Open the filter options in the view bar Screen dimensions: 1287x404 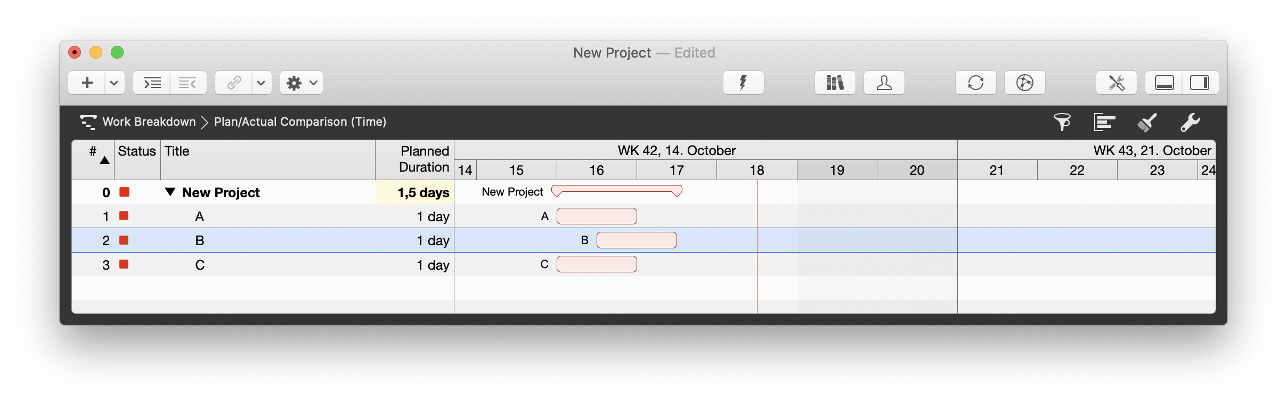click(x=1062, y=122)
